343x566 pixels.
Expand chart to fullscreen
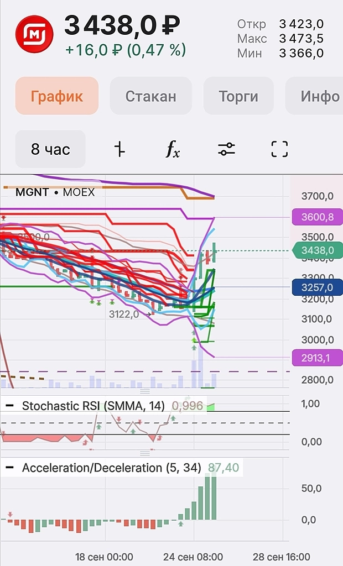coord(279,149)
